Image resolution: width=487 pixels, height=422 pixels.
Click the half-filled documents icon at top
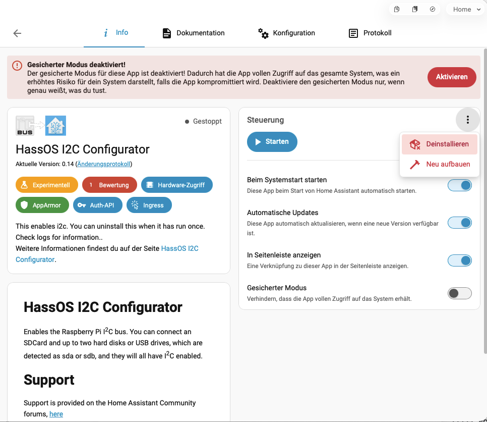click(414, 9)
